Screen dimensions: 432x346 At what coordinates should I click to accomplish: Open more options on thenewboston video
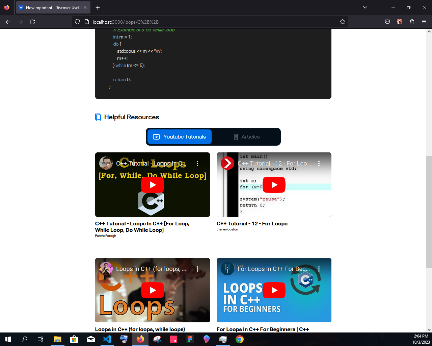coord(319,164)
